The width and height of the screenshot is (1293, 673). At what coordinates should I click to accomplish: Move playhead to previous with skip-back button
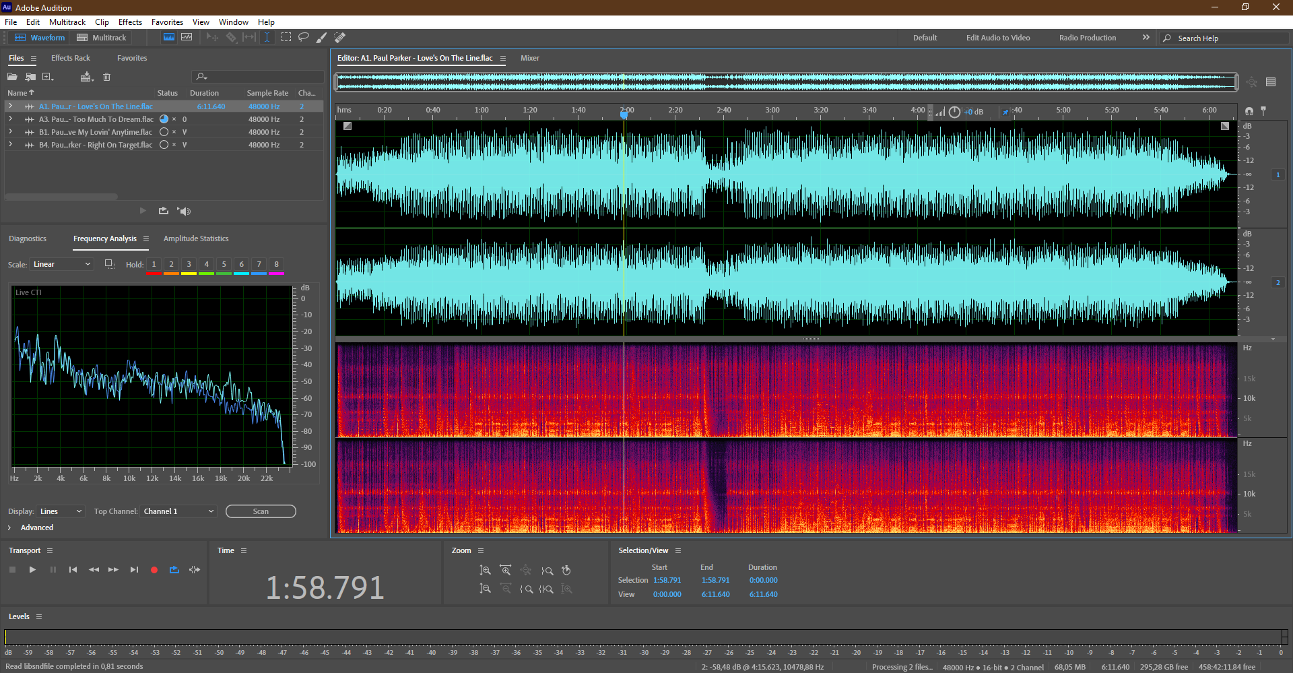pos(73,570)
